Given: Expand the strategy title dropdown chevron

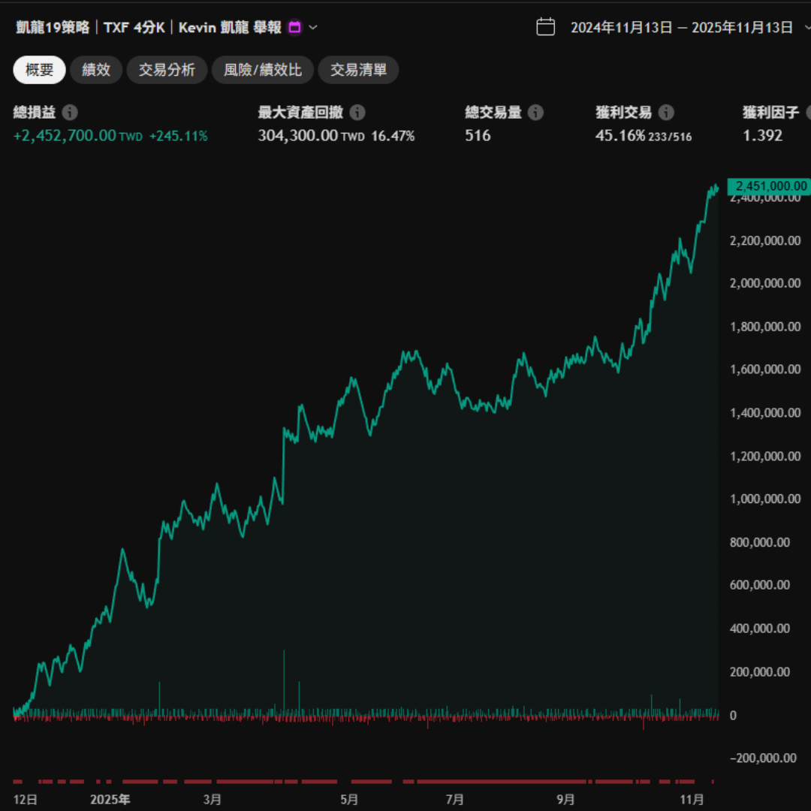Looking at the screenshot, I should (x=313, y=28).
